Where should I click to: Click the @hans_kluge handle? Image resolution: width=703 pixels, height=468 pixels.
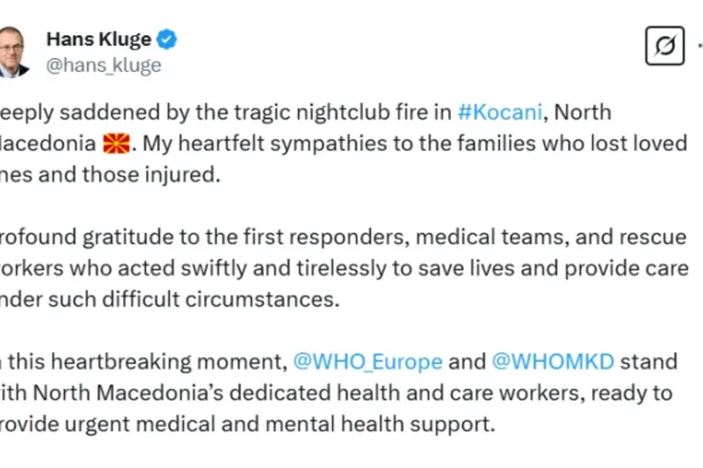coord(103,66)
